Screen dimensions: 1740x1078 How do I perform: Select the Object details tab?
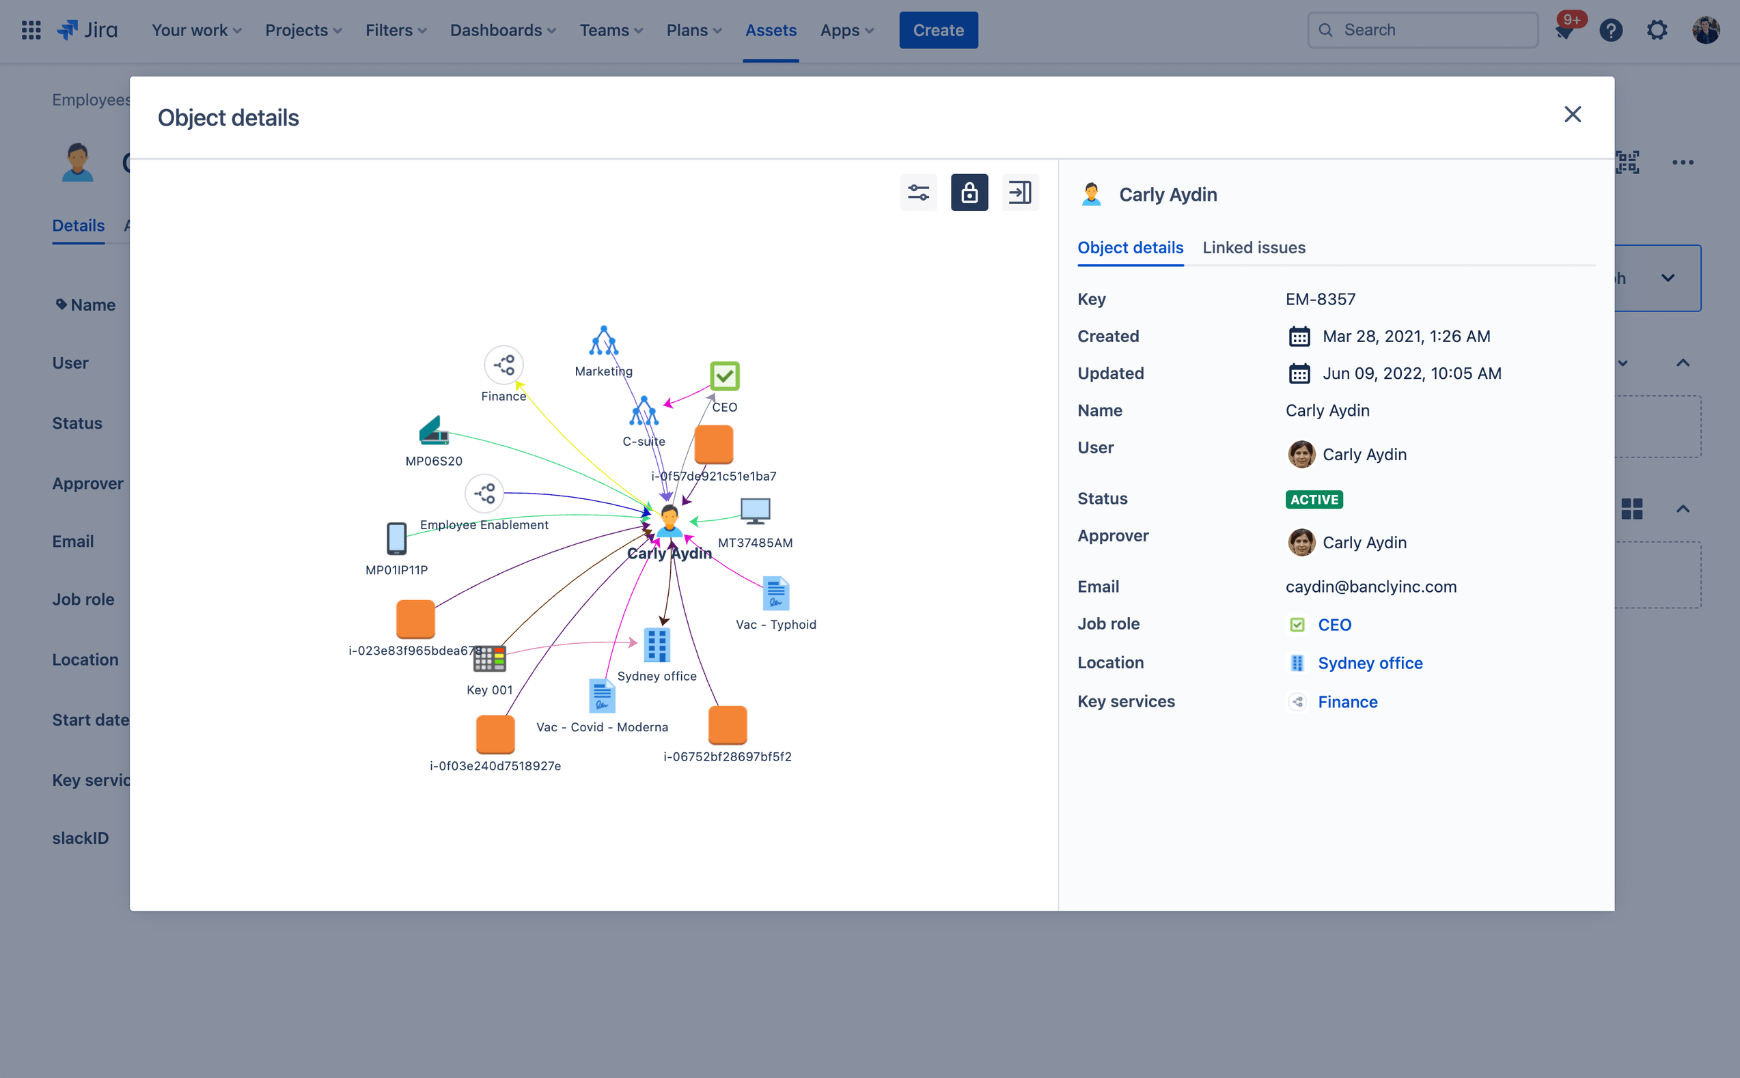(1131, 247)
